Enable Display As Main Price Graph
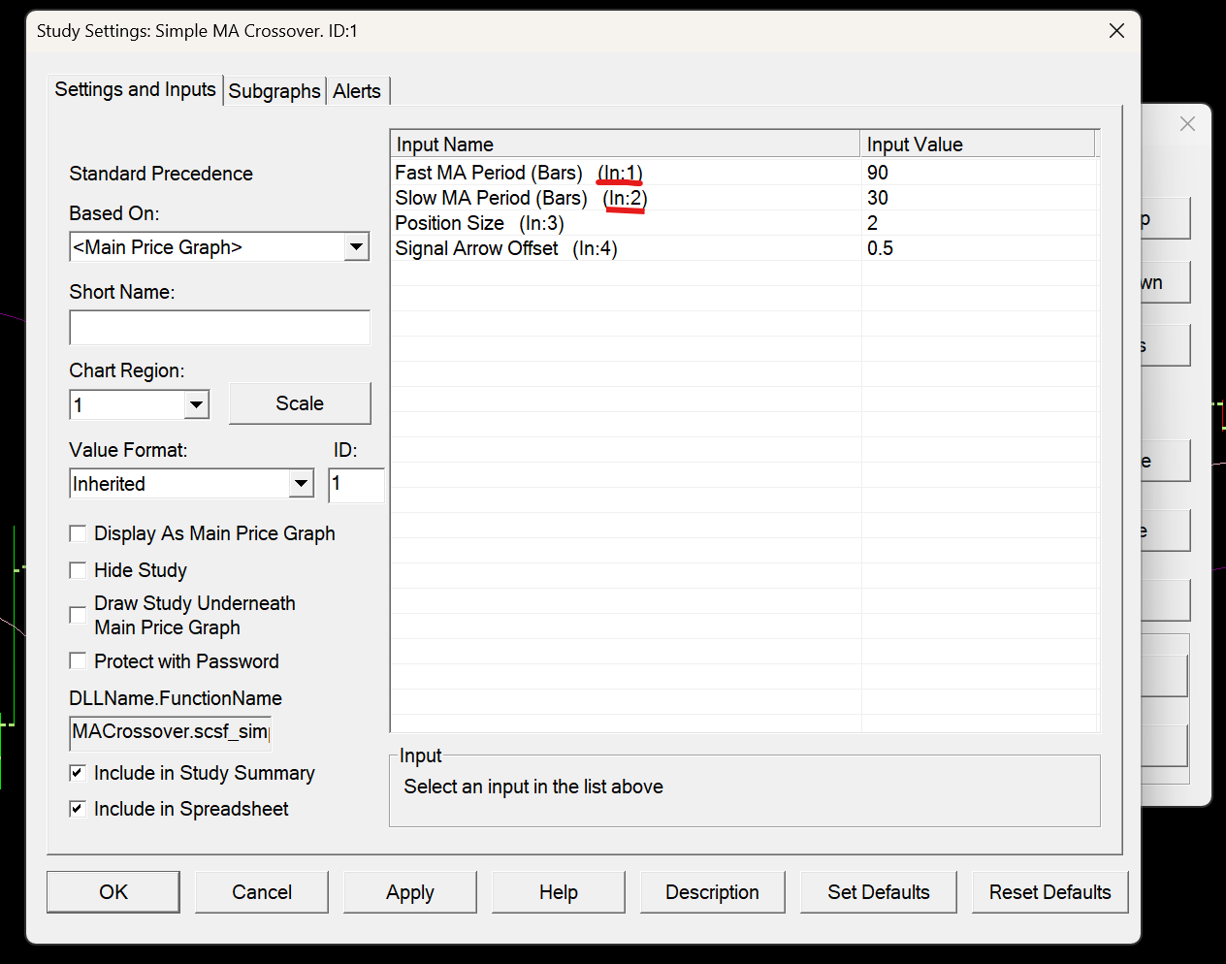 coord(79,533)
